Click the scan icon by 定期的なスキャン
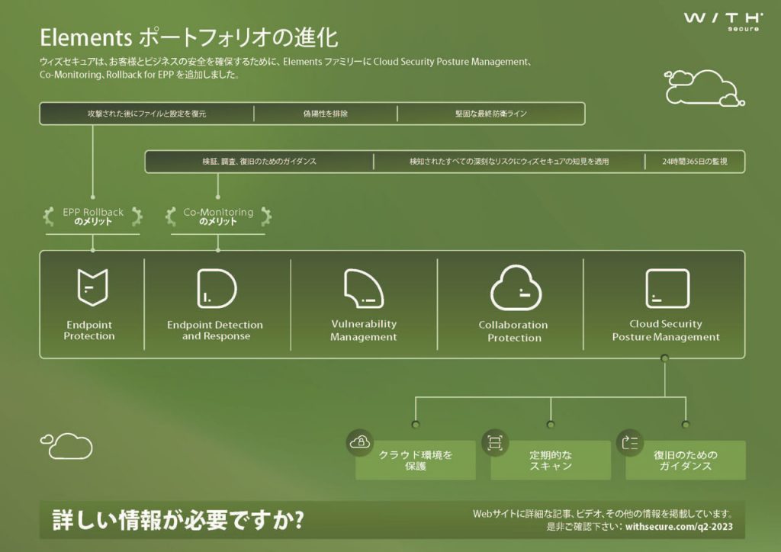781x552 pixels. tap(494, 442)
